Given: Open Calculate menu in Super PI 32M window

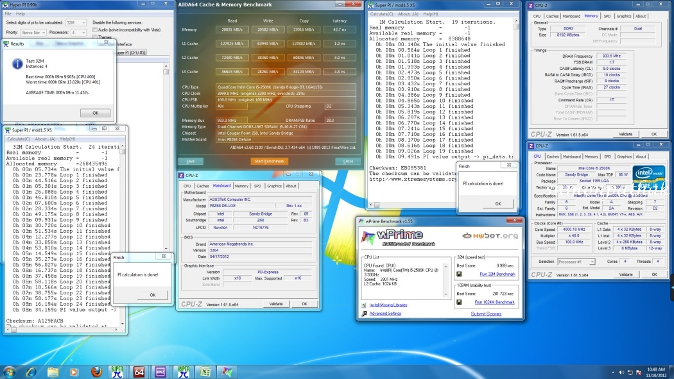Looking at the screenshot, I should pyautogui.click(x=19, y=139).
